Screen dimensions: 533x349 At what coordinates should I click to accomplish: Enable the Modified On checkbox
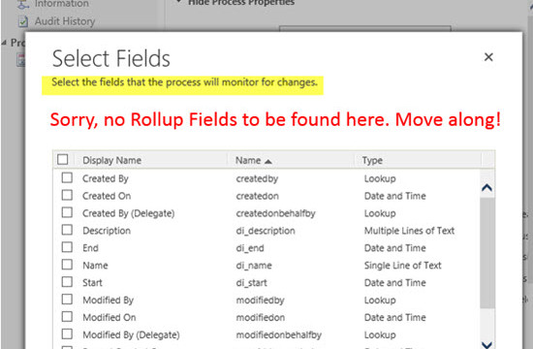(x=67, y=317)
